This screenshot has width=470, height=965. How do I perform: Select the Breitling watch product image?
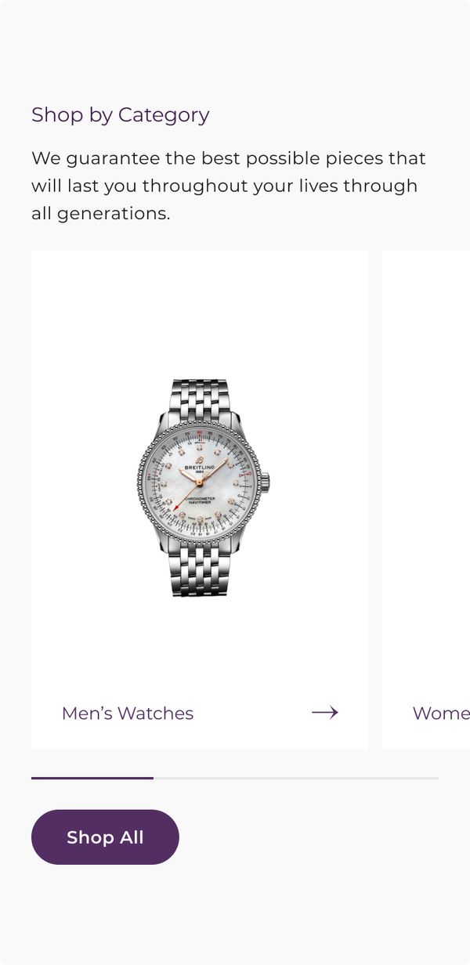coord(203,488)
